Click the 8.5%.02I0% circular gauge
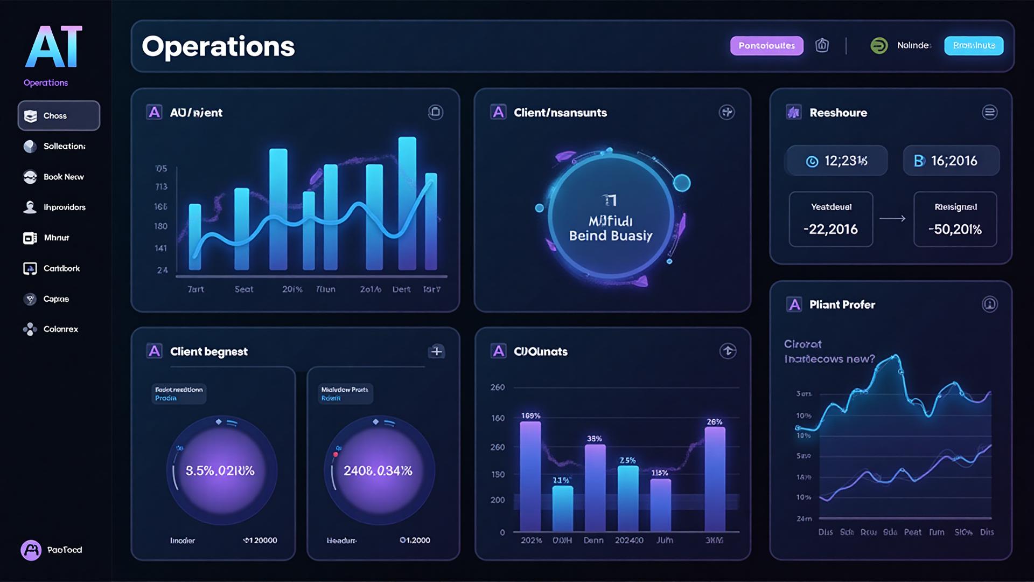Viewport: 1034px width, 582px height. pyautogui.click(x=221, y=470)
